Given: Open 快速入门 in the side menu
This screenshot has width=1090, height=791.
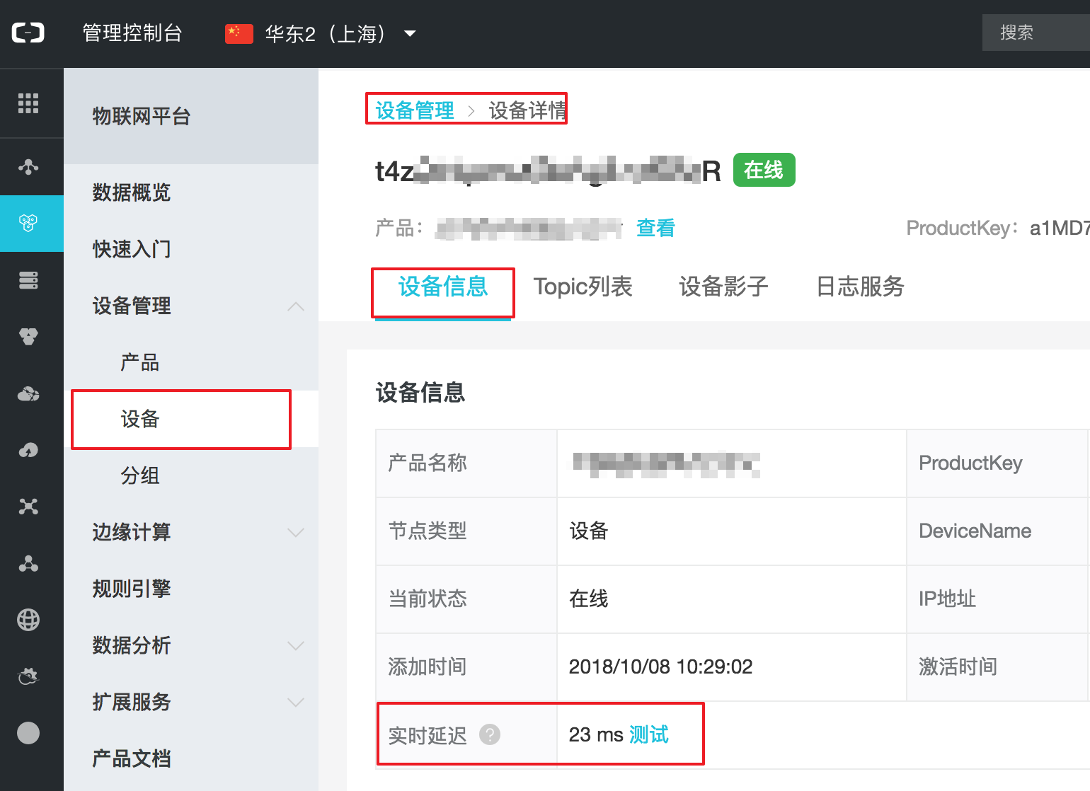Looking at the screenshot, I should [x=132, y=249].
